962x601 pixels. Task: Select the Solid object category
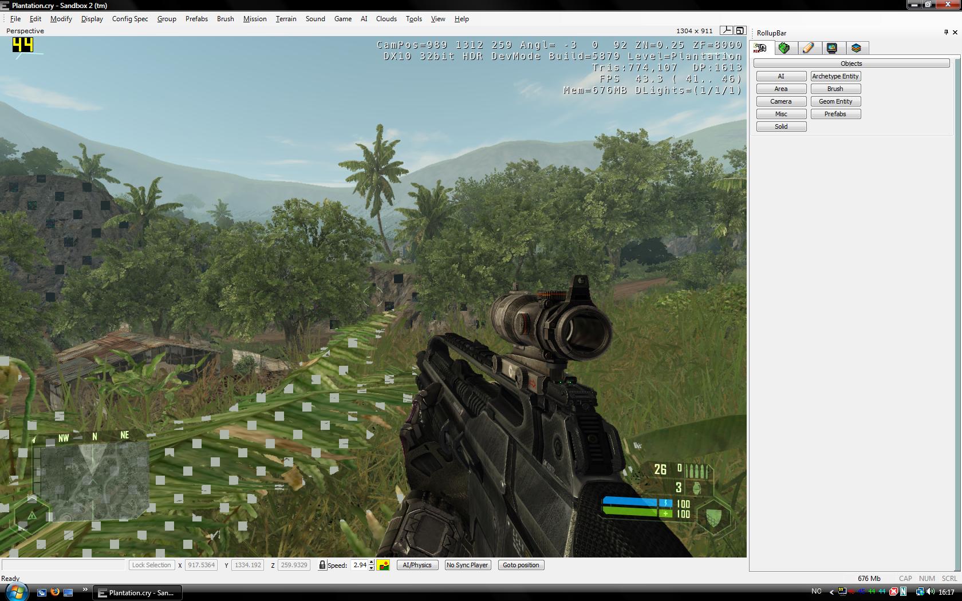click(x=781, y=126)
